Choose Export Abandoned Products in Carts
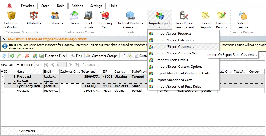 [x=183, y=73]
